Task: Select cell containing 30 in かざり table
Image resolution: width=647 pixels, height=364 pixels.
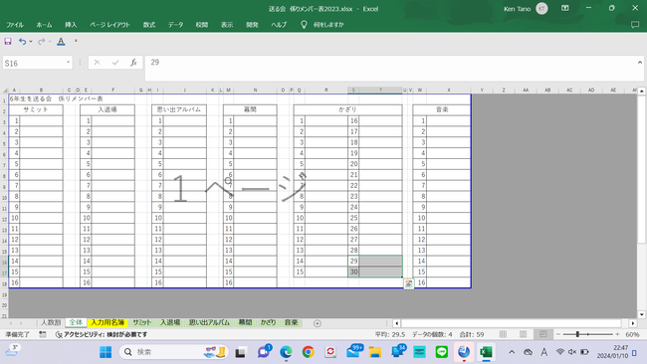Action: (353, 272)
